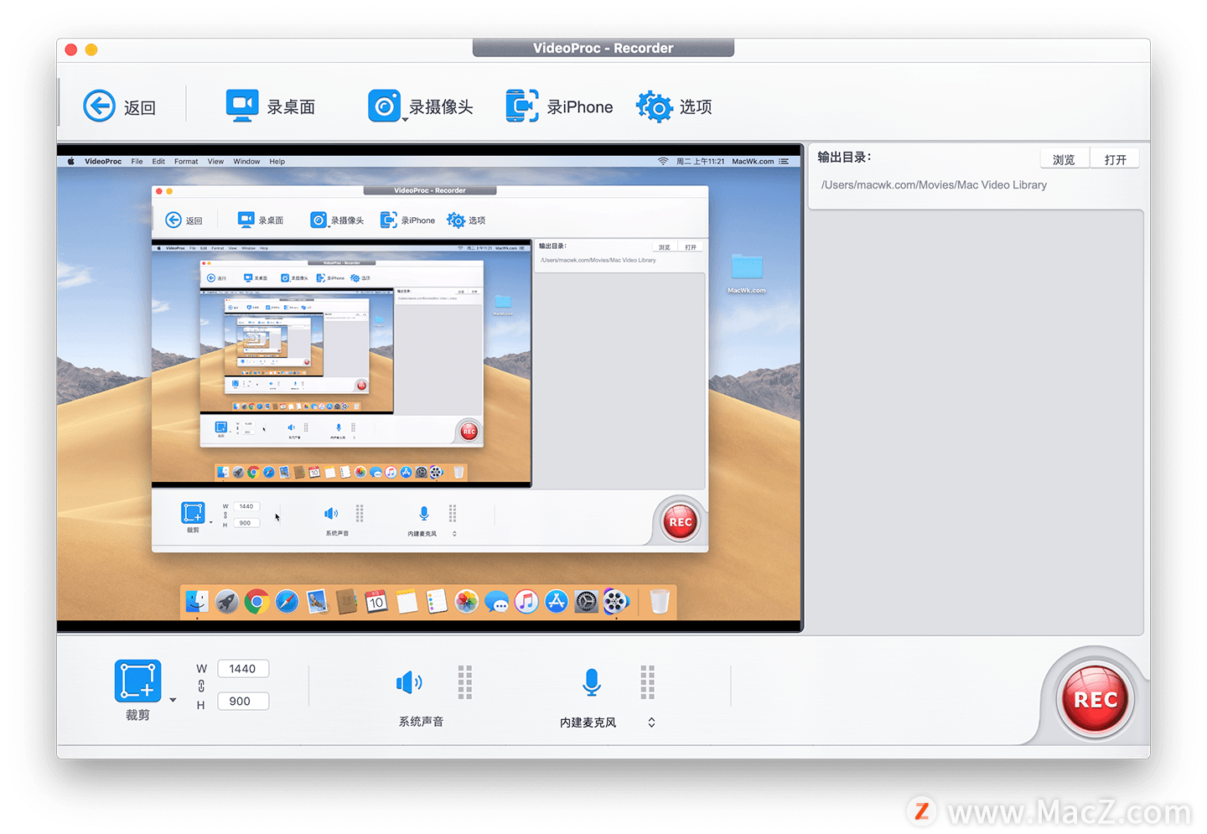This screenshot has width=1207, height=834.
Task: Click the Apple menu in the preview's menu bar
Action: click(70, 161)
